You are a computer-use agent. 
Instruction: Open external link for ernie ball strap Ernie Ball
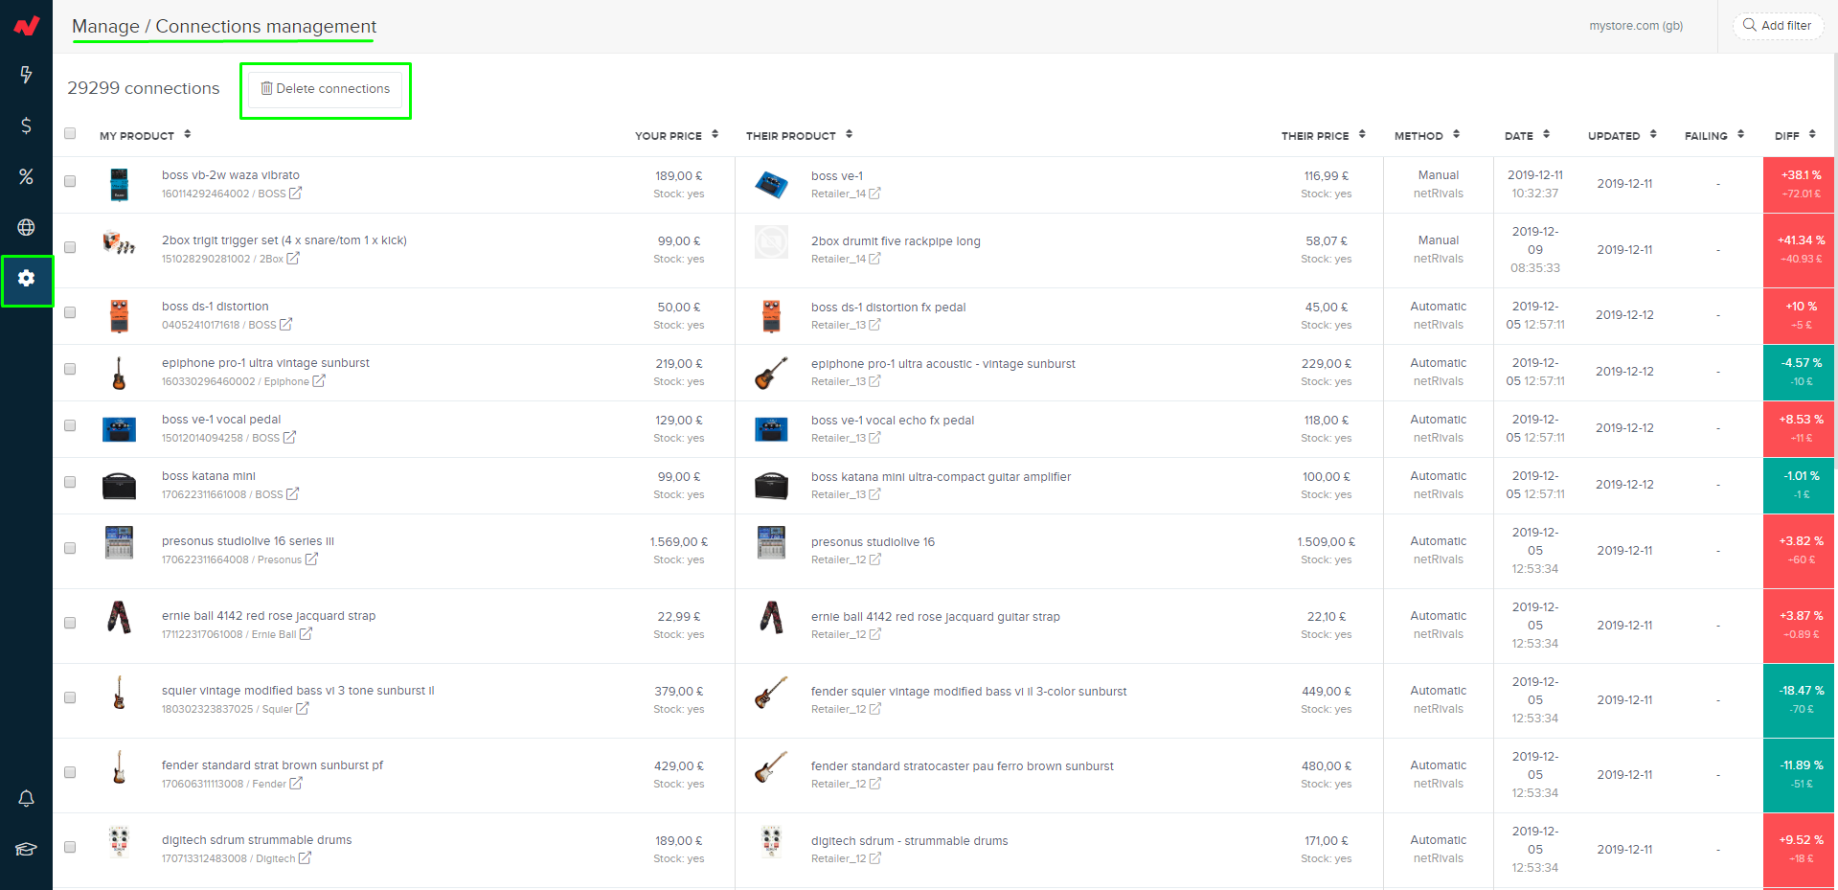pyautogui.click(x=306, y=633)
